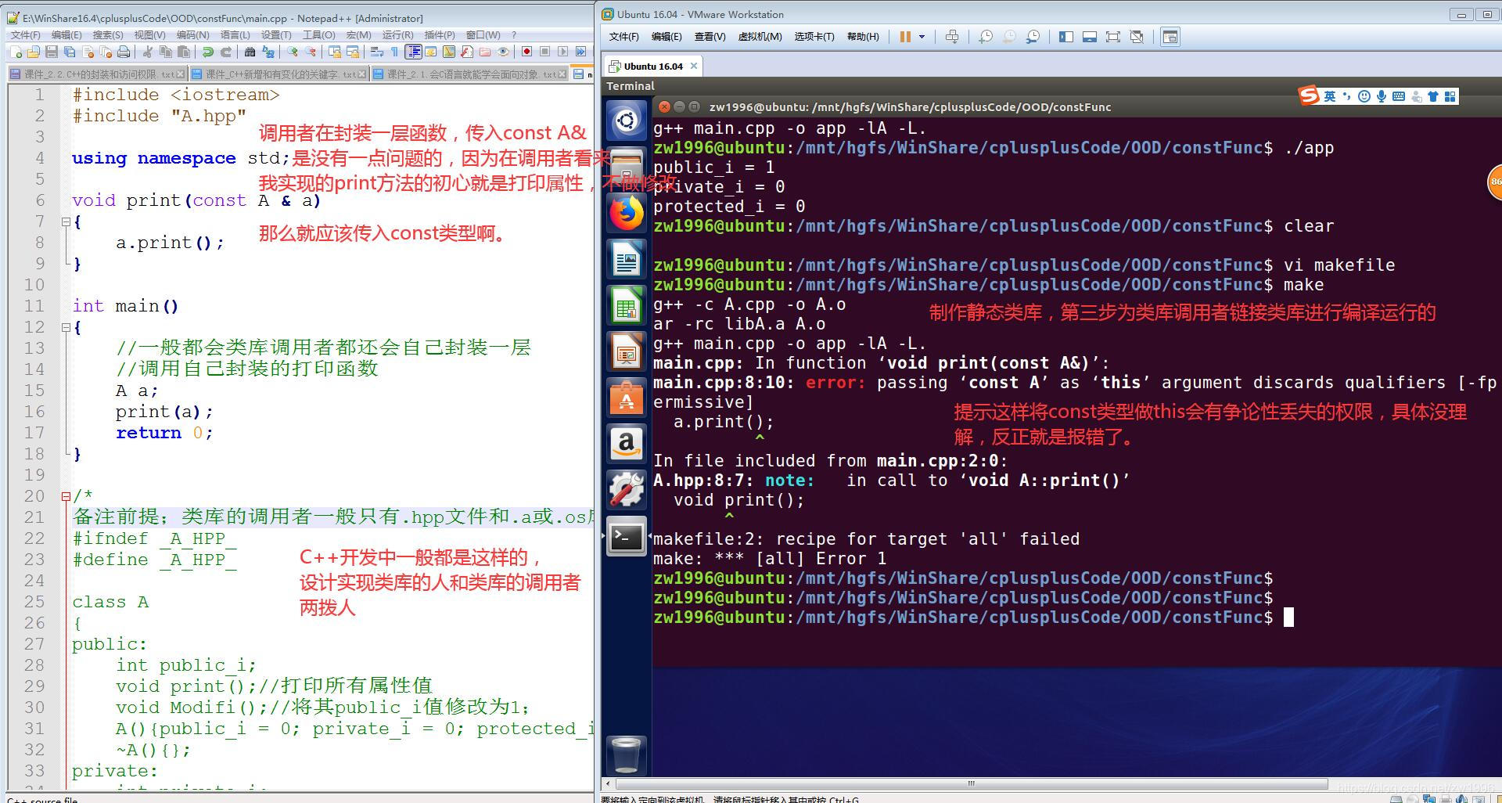Click the Zoom Out icon in Notepad++
This screenshot has height=803, width=1502.
(x=311, y=52)
